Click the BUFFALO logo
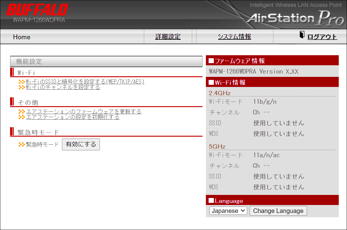The image size is (347, 230). click(37, 9)
